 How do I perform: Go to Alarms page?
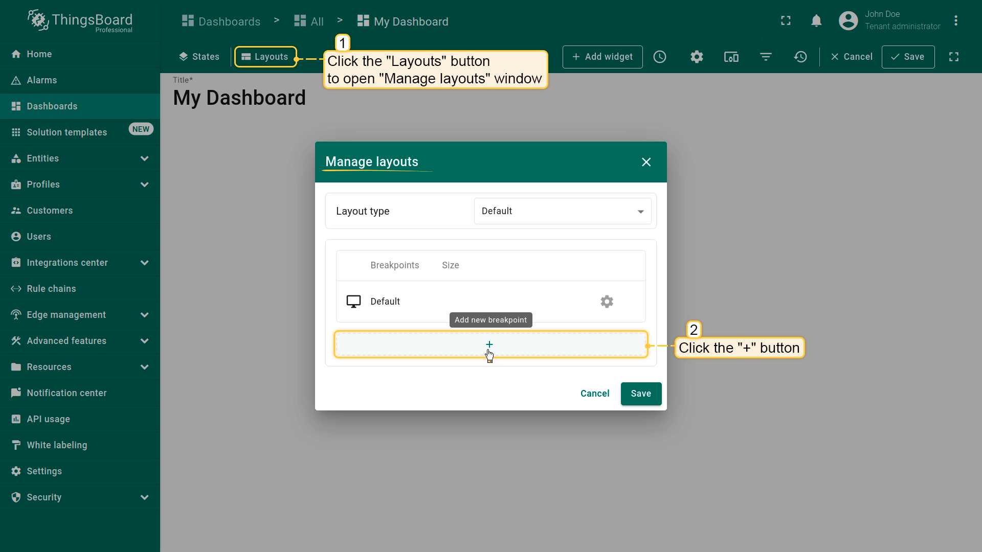pyautogui.click(x=42, y=80)
